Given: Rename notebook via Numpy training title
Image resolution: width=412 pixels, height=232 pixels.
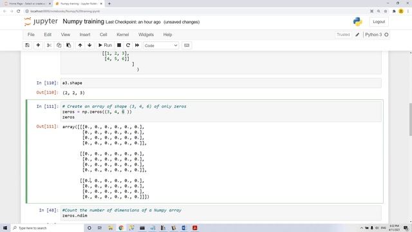Looking at the screenshot, I should pos(83,21).
